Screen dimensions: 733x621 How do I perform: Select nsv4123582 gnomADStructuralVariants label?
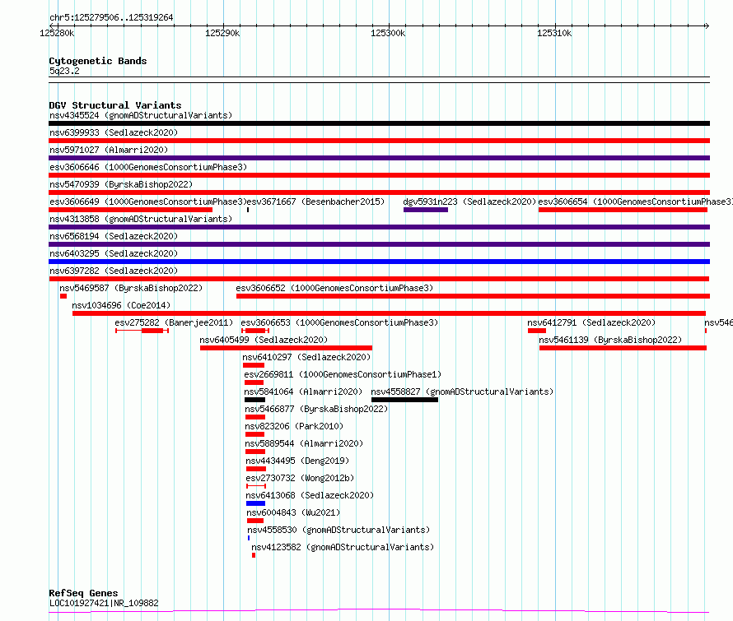point(343,547)
